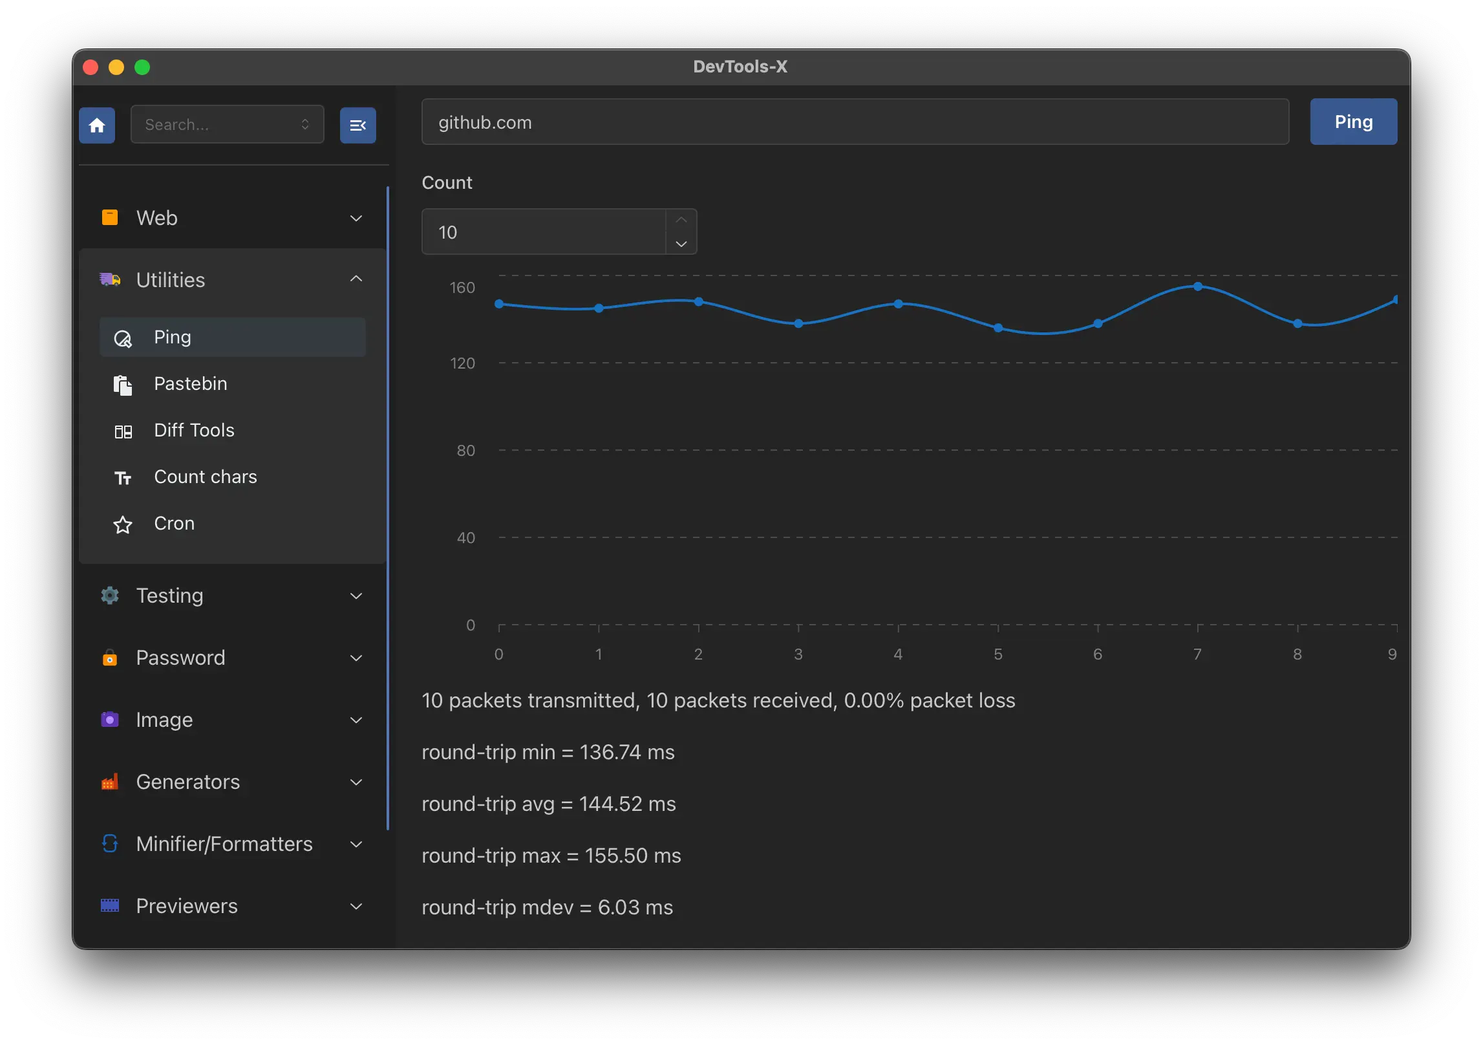The width and height of the screenshot is (1483, 1045).
Task: Expand the Web section chevron
Action: point(356,219)
